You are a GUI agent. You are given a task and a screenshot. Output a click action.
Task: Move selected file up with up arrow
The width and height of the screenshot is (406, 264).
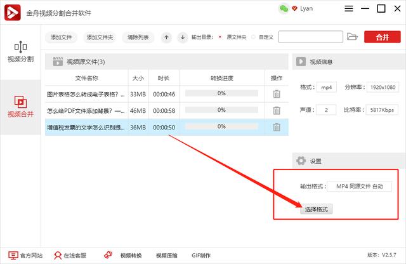click(x=166, y=37)
